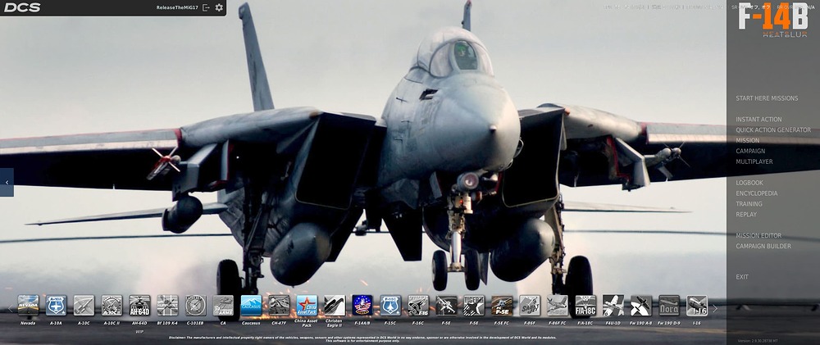Click the 'WIP' label beneath AH-64D
This screenshot has height=345, width=820.
139,331
